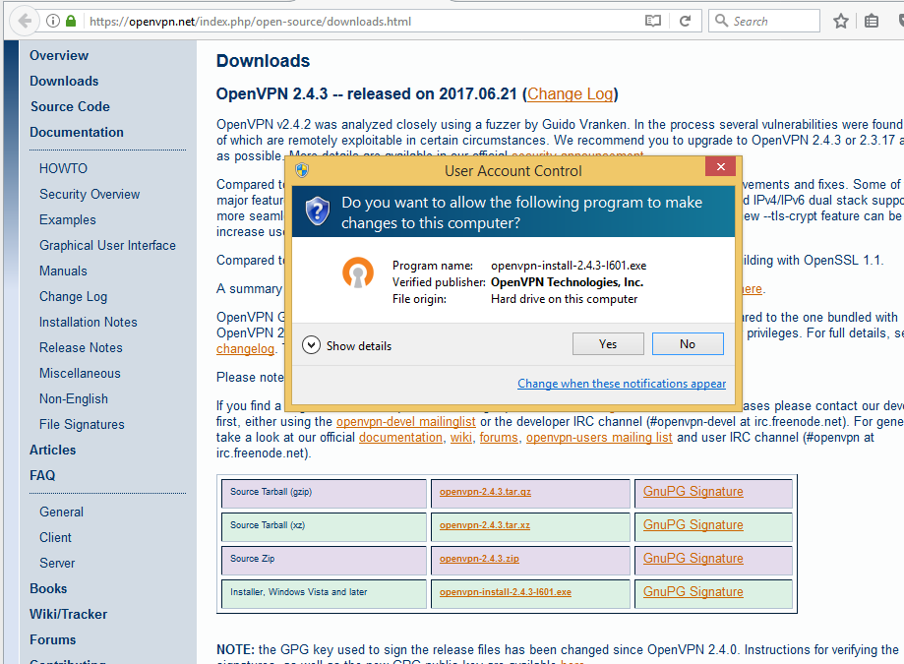Click No to deny the program
Image resolution: width=904 pixels, height=664 pixels.
click(688, 344)
